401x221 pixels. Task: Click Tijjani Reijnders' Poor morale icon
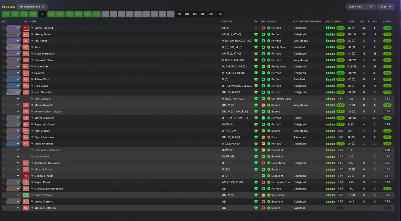pyautogui.click(x=269, y=137)
